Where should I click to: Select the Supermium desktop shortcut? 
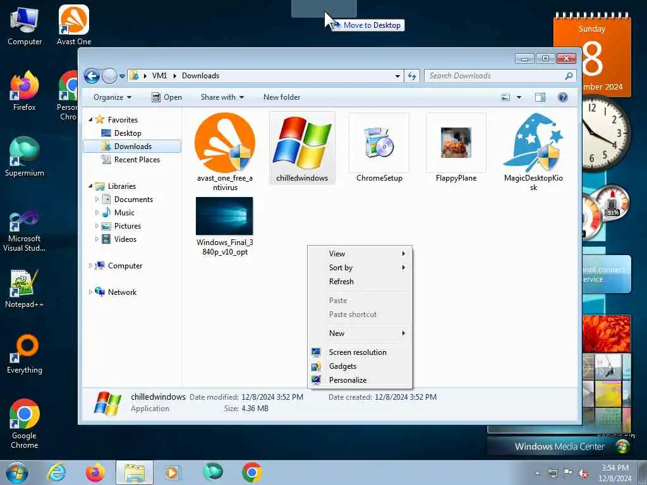pyautogui.click(x=25, y=157)
